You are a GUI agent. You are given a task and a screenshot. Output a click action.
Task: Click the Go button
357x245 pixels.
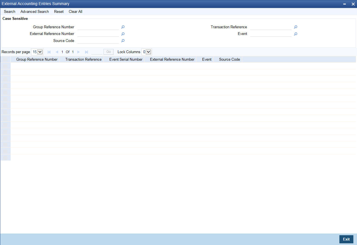click(x=108, y=52)
